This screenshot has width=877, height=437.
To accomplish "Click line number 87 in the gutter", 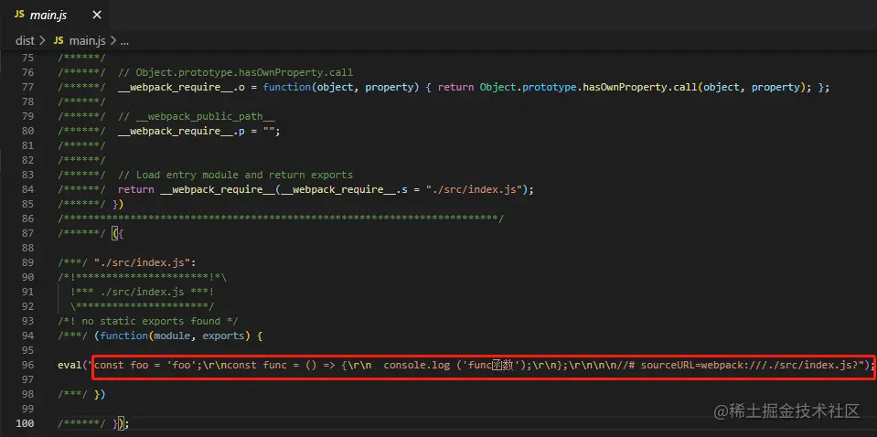I will [27, 233].
